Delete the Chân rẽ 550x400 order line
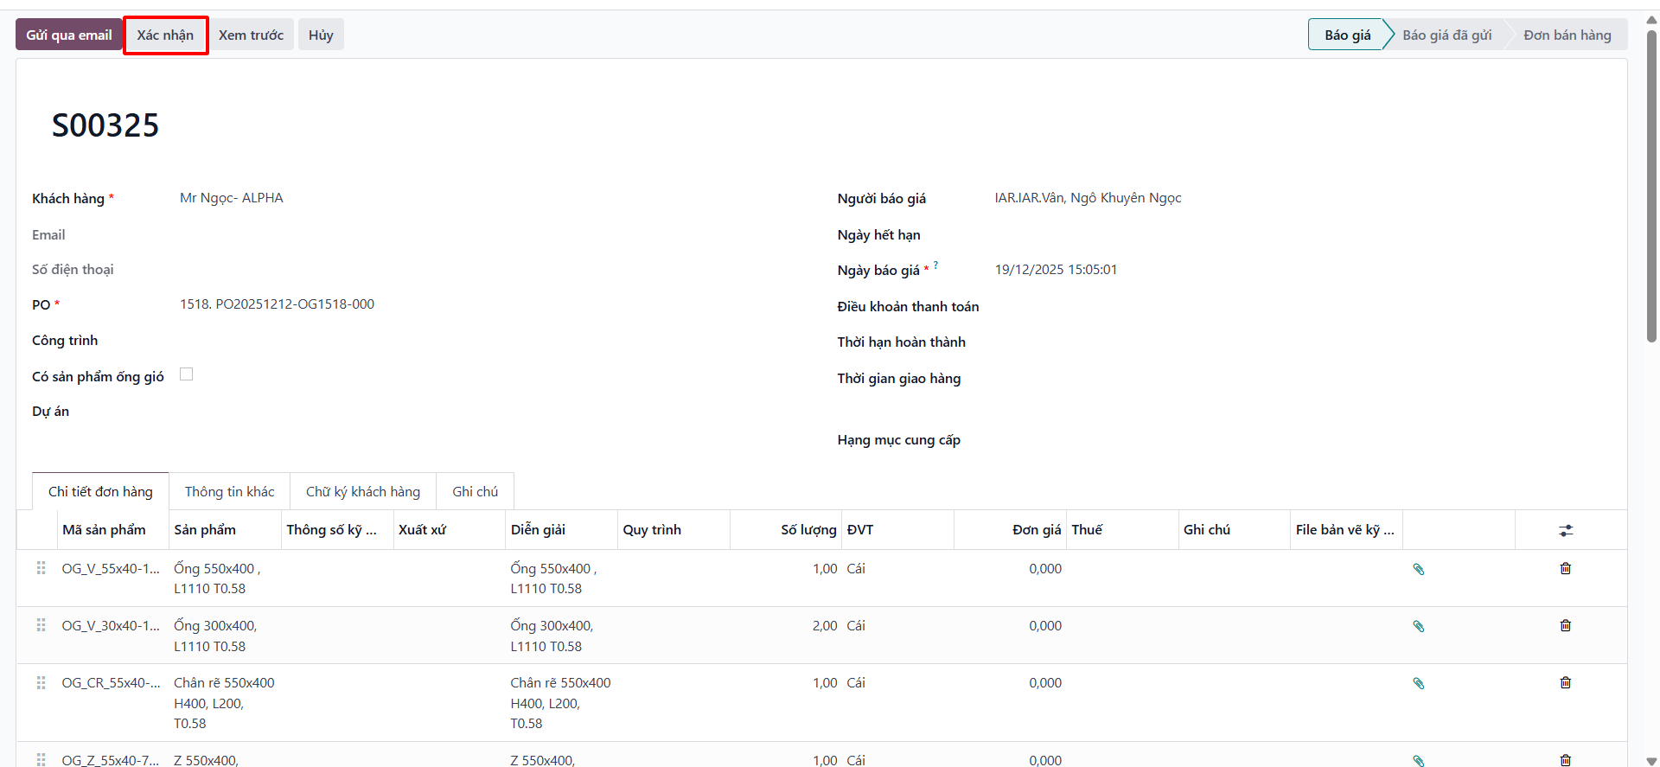1660x767 pixels. point(1565,683)
